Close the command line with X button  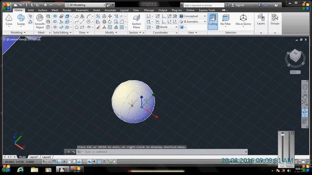(68, 152)
